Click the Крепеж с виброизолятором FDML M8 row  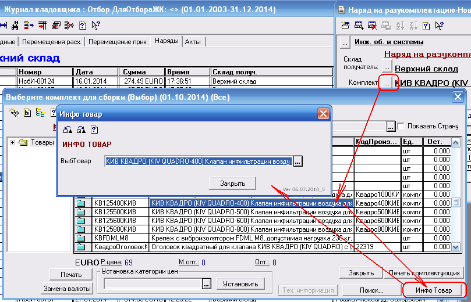click(251, 238)
